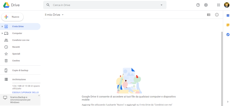Open Google Tasks side panel icon

coord(228,34)
